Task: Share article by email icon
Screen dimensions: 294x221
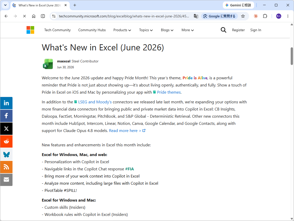Action: click(x=6, y=180)
